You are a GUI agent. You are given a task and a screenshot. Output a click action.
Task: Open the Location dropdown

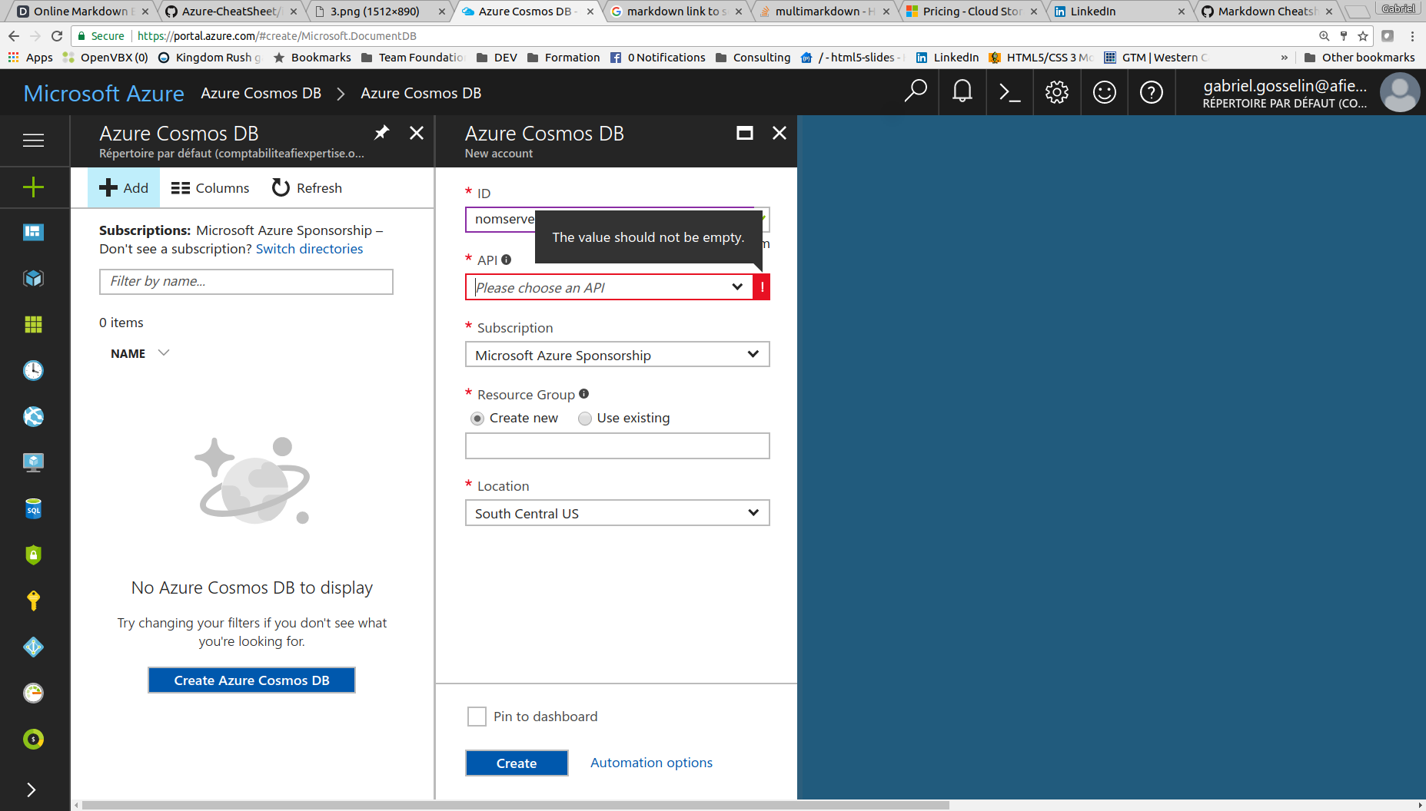coord(617,513)
